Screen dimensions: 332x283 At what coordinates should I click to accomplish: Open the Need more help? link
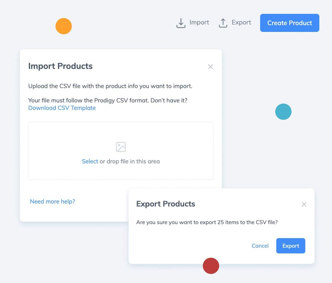(52, 201)
